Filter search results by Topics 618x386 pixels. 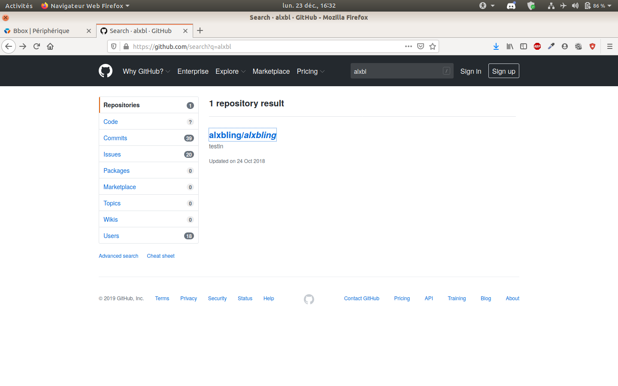(x=148, y=203)
